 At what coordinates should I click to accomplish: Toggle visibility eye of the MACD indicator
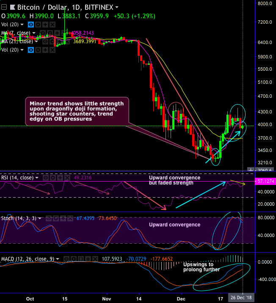click(66, 259)
